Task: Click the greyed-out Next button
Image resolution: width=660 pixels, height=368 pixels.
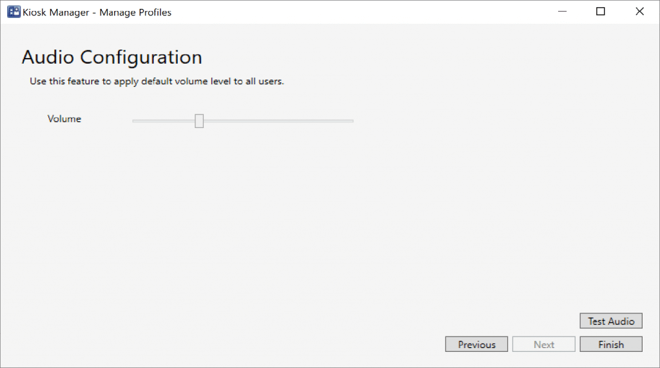Action: point(543,344)
